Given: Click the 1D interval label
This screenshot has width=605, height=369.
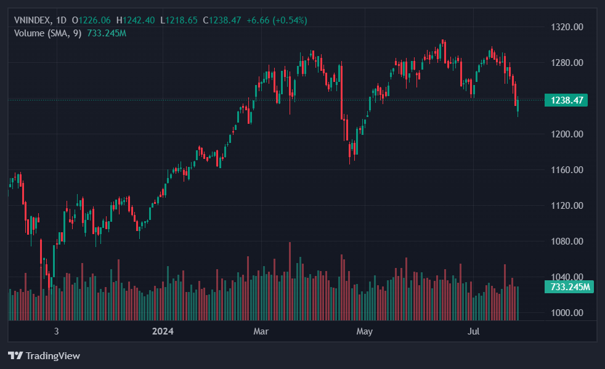Looking at the screenshot, I should point(61,20).
